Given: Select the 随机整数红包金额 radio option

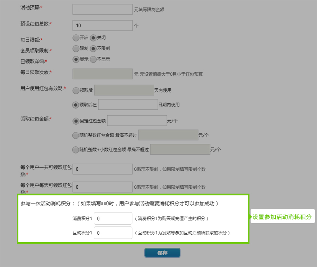Looking at the screenshot, I should (76, 135).
